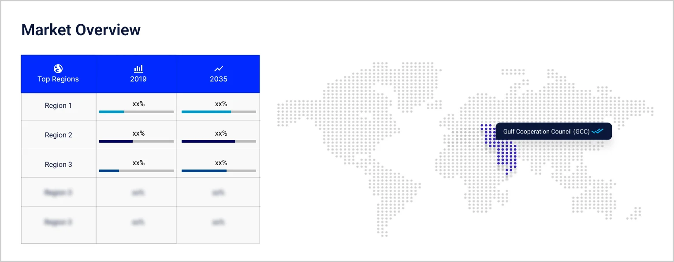Click the Market Overview heading
This screenshot has height=262, width=674.
[81, 30]
